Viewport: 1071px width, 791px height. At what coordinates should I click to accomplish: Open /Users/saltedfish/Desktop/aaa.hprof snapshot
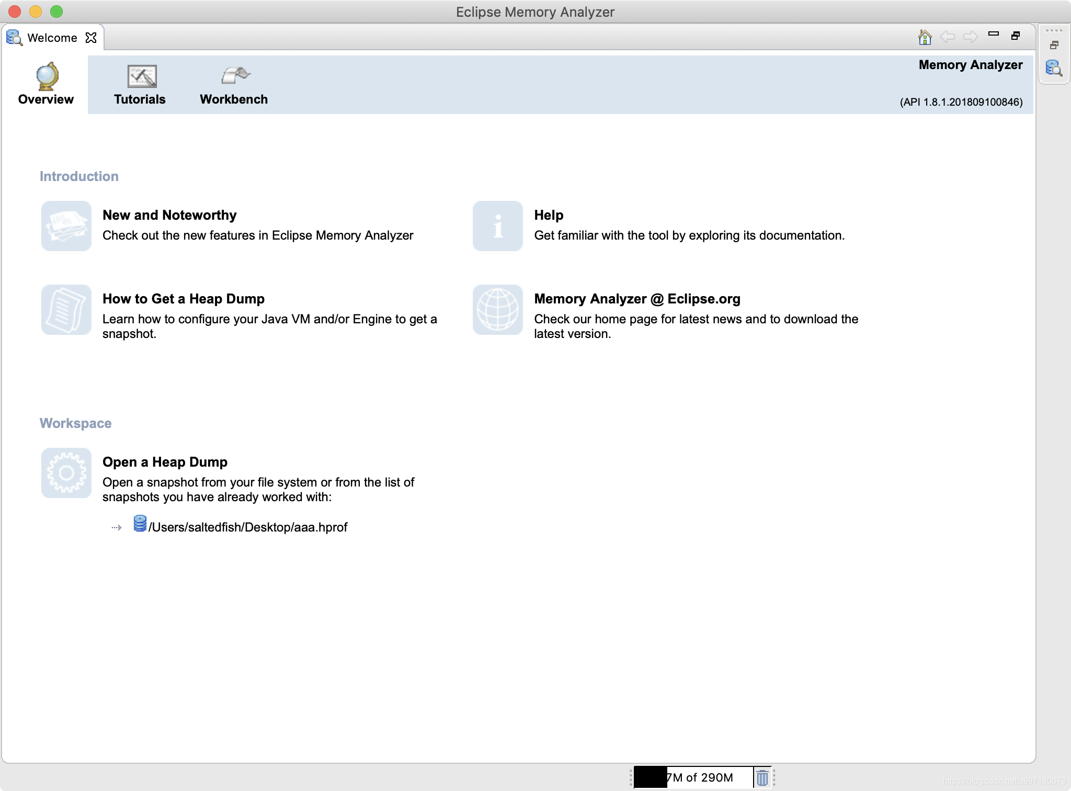[x=248, y=527]
